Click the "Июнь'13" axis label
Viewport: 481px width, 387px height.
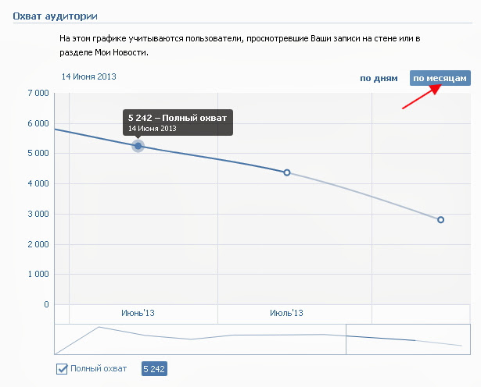tap(138, 313)
